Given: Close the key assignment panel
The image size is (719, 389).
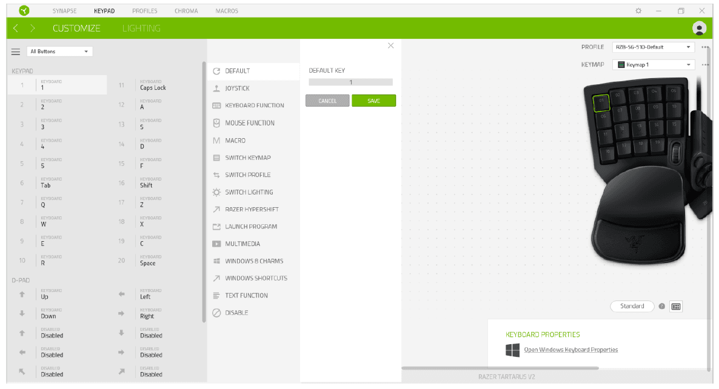Looking at the screenshot, I should [x=390, y=46].
